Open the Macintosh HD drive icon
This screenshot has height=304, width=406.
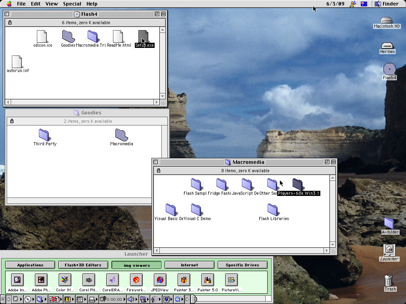coord(387,21)
